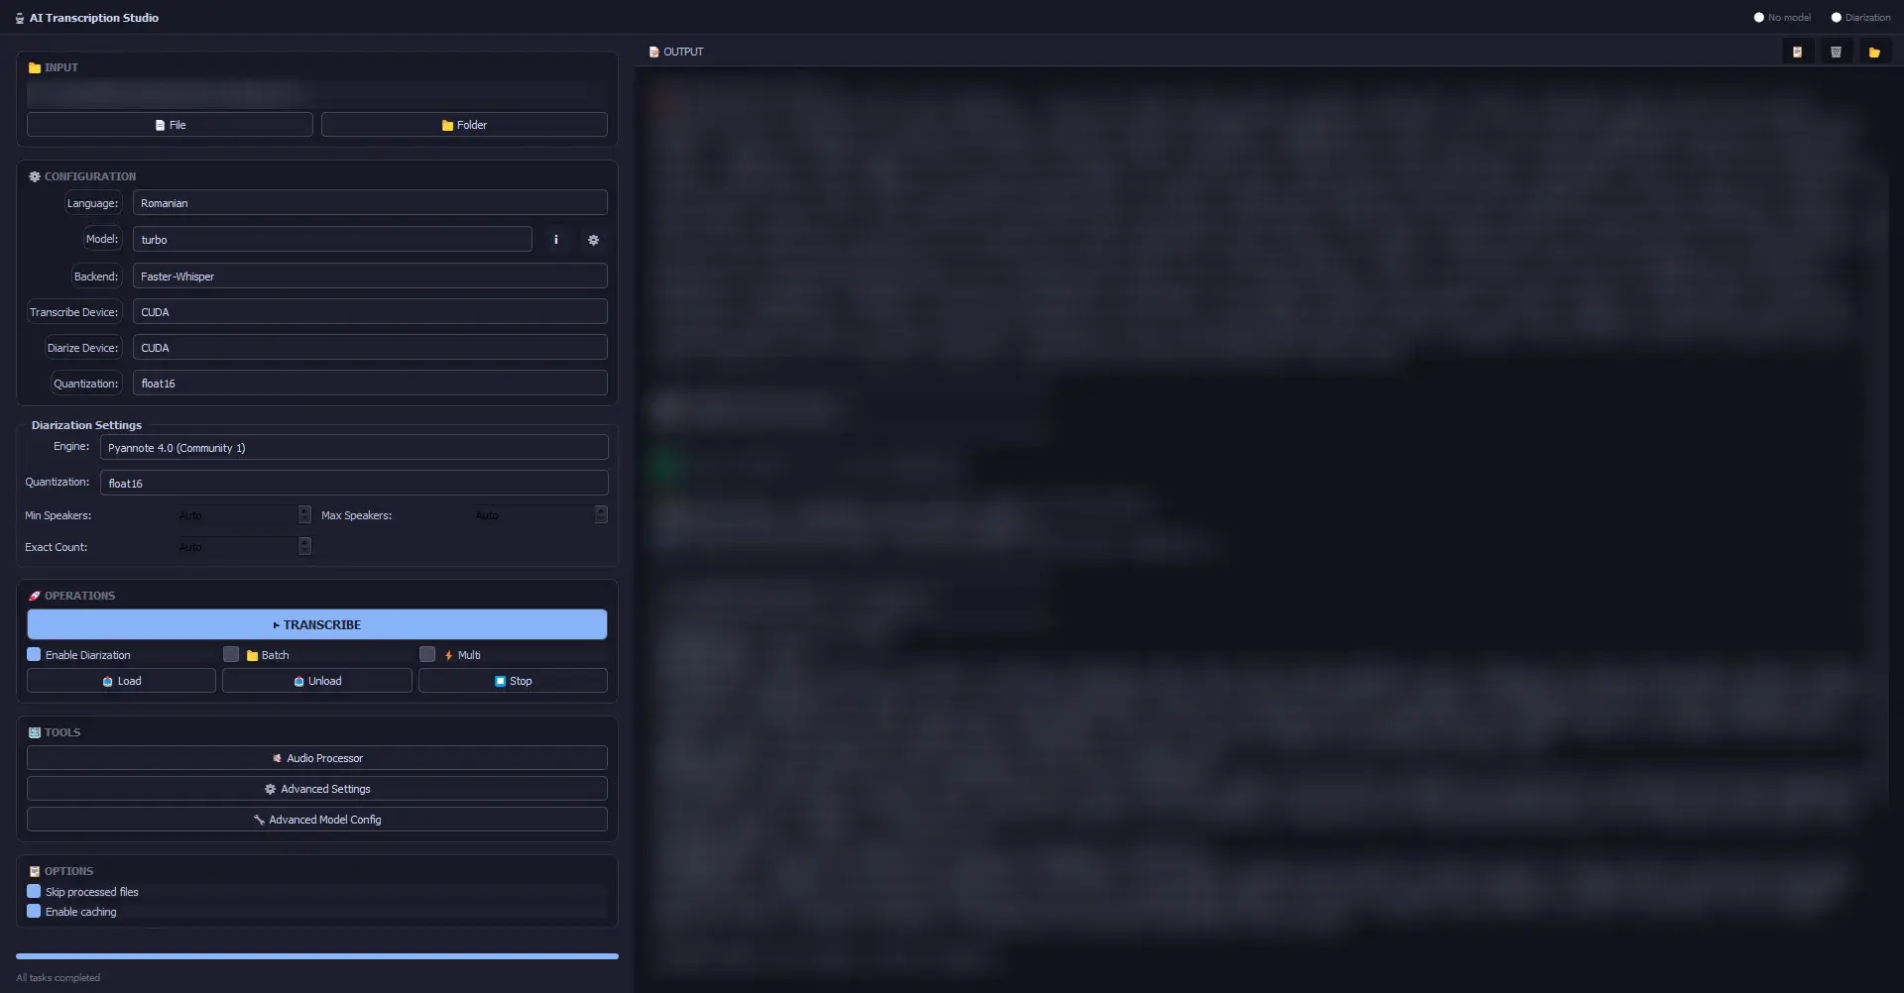The image size is (1904, 993).
Task: Start the TRANSCRIBE operation
Action: 317,624
